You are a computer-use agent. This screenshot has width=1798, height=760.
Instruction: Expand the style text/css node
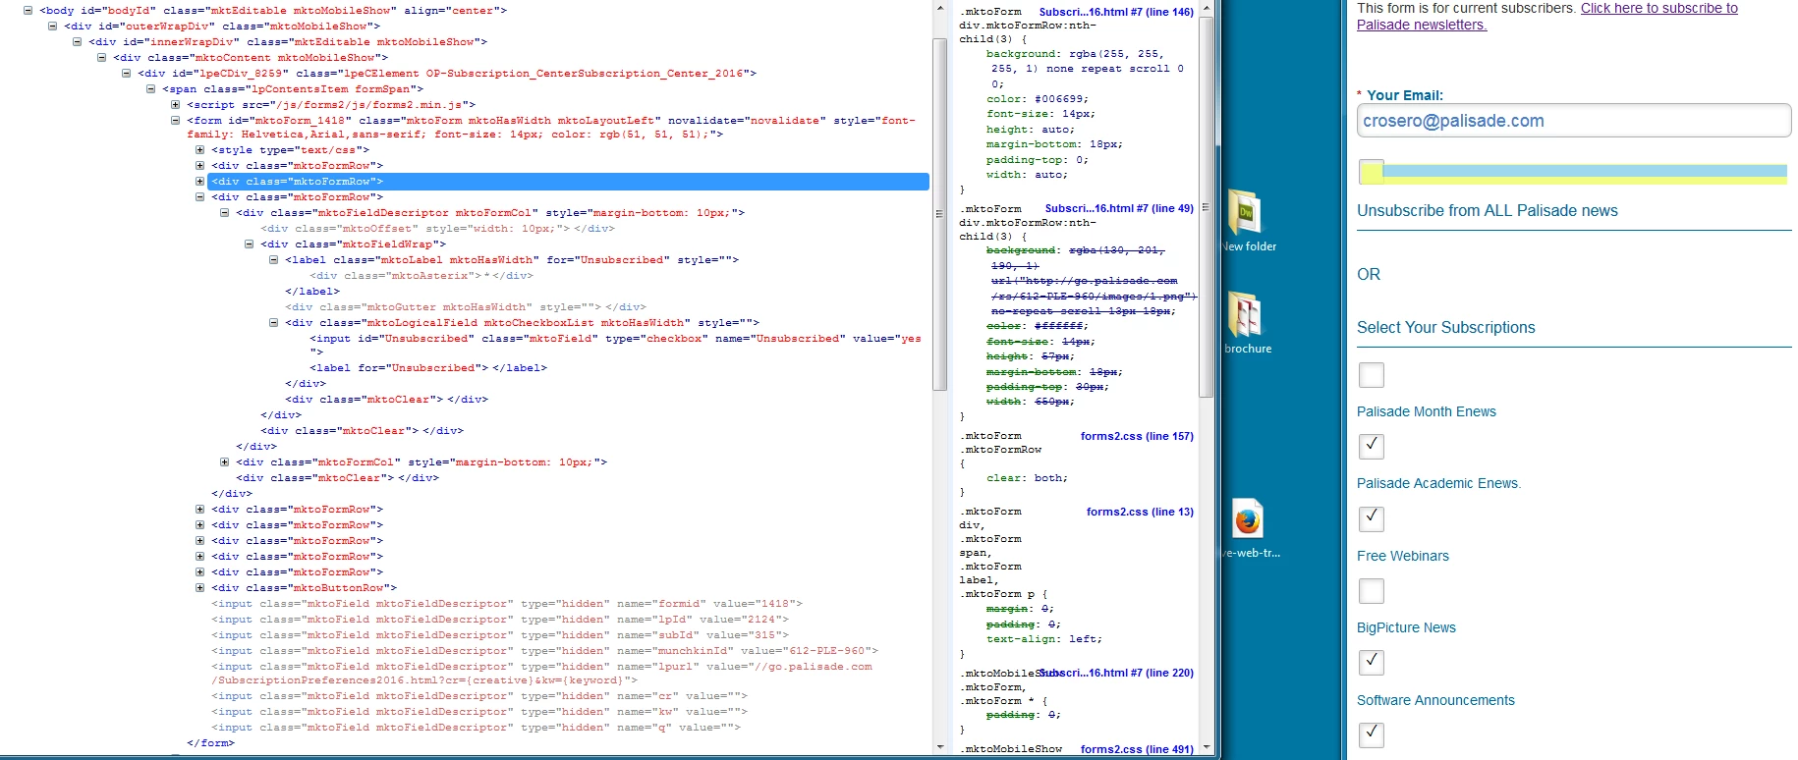199,150
